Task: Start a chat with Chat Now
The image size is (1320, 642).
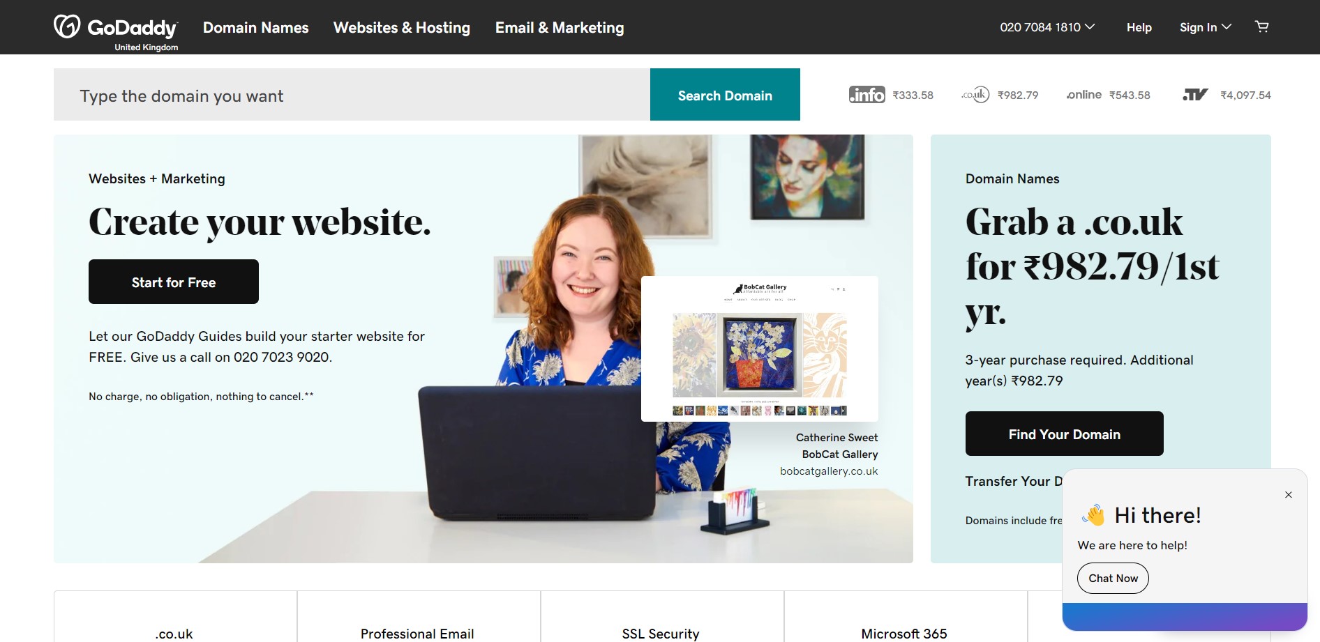Action: 1113,579
